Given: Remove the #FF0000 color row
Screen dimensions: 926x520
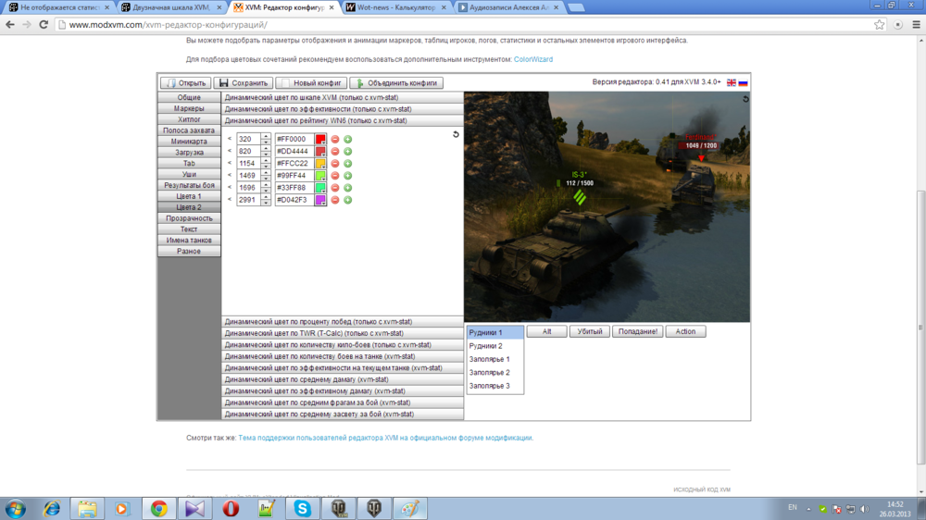Looking at the screenshot, I should [x=335, y=140].
